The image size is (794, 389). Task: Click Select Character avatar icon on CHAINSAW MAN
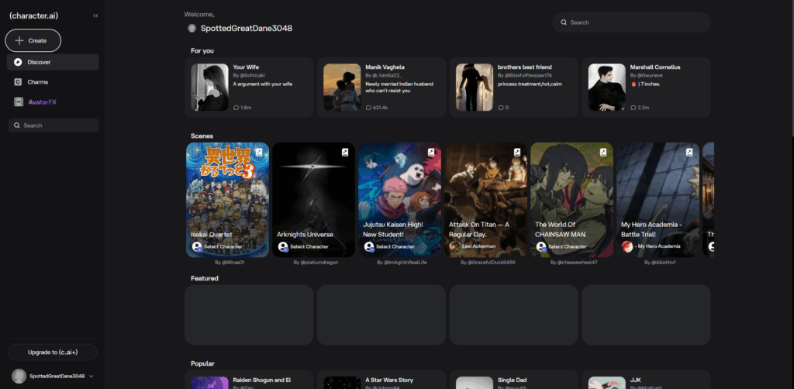(x=541, y=247)
